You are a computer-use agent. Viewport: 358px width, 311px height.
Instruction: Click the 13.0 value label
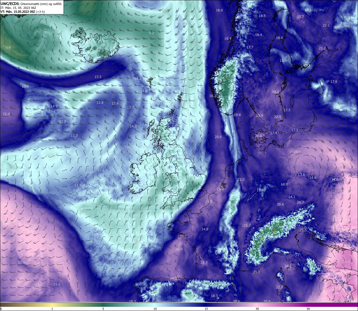pos(284,184)
